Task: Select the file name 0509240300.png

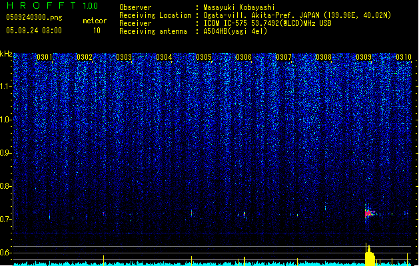Action: pos(34,17)
